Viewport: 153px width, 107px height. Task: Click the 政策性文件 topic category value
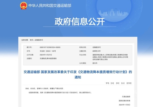96,51
